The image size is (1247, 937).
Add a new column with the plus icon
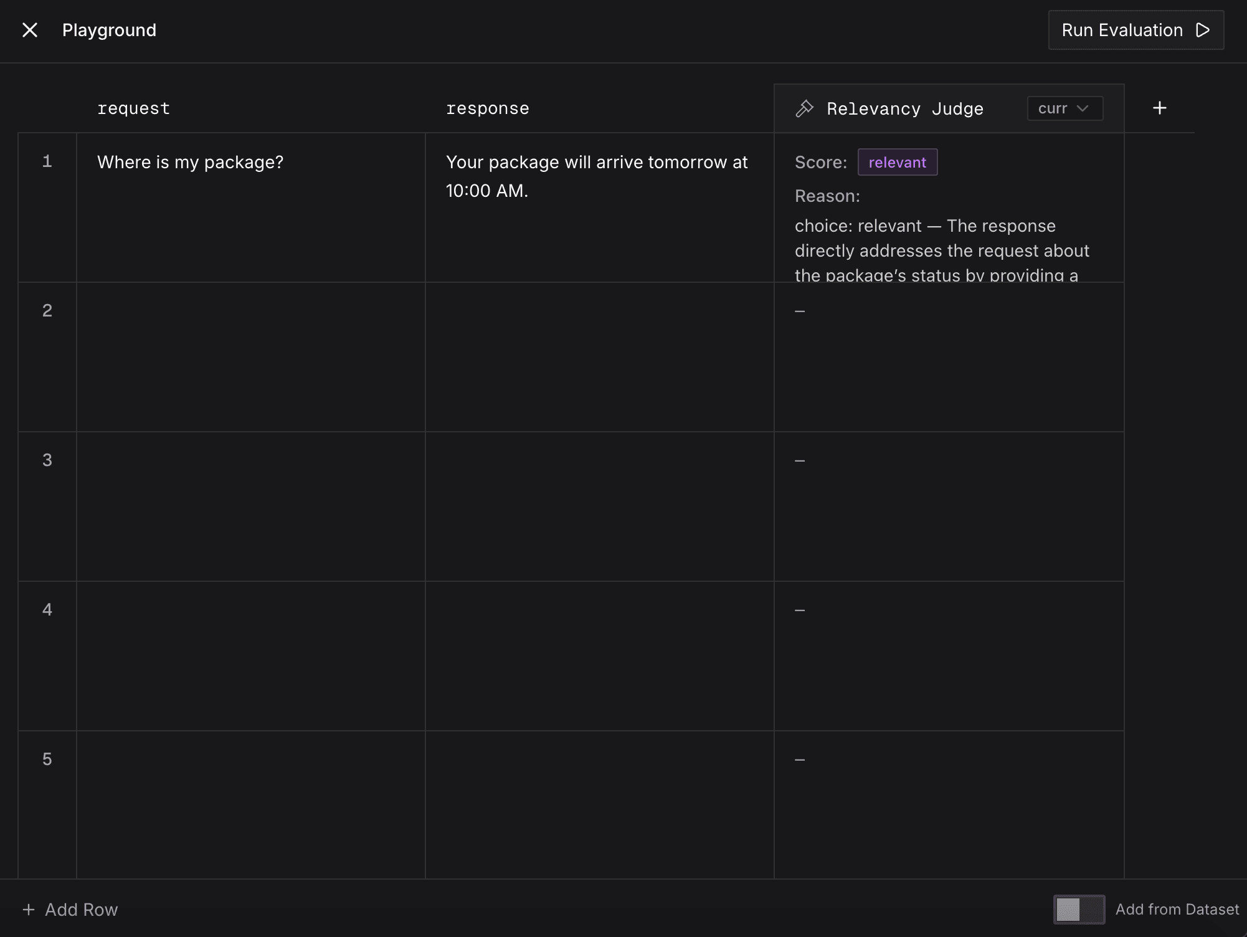(1159, 108)
